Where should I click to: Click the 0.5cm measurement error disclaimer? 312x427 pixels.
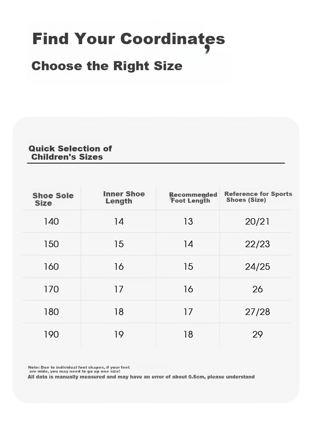pos(141,377)
